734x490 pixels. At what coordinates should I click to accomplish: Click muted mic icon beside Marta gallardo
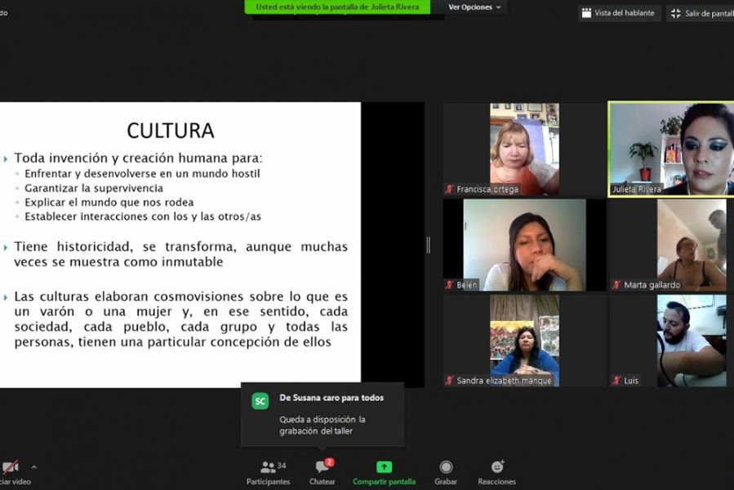pos(616,285)
